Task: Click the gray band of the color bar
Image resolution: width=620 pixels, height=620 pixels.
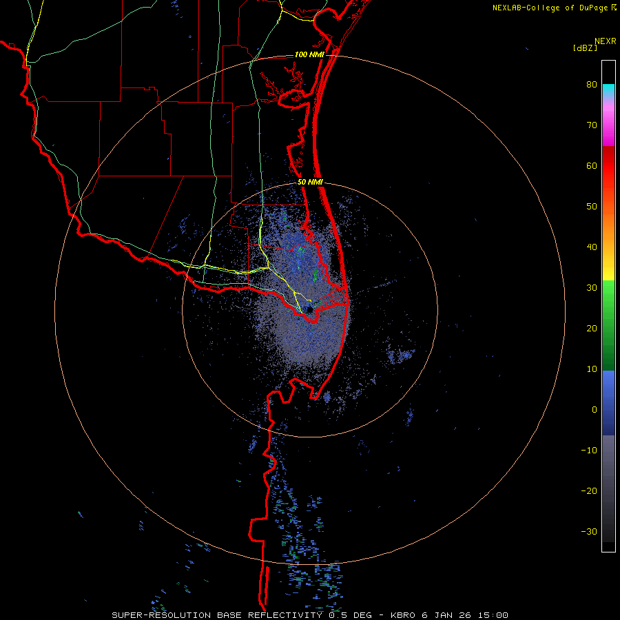Action: click(x=608, y=455)
